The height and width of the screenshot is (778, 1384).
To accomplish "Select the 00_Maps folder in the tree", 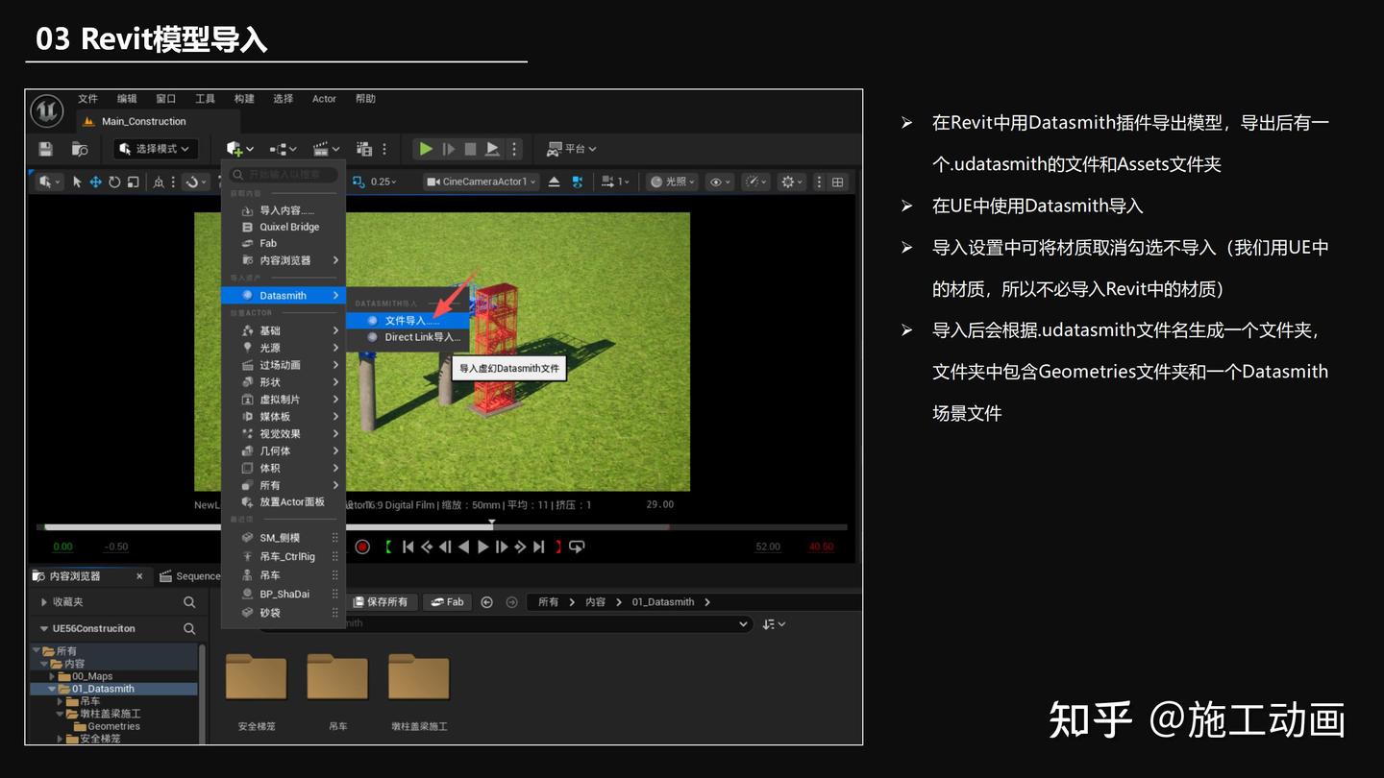I will [91, 676].
